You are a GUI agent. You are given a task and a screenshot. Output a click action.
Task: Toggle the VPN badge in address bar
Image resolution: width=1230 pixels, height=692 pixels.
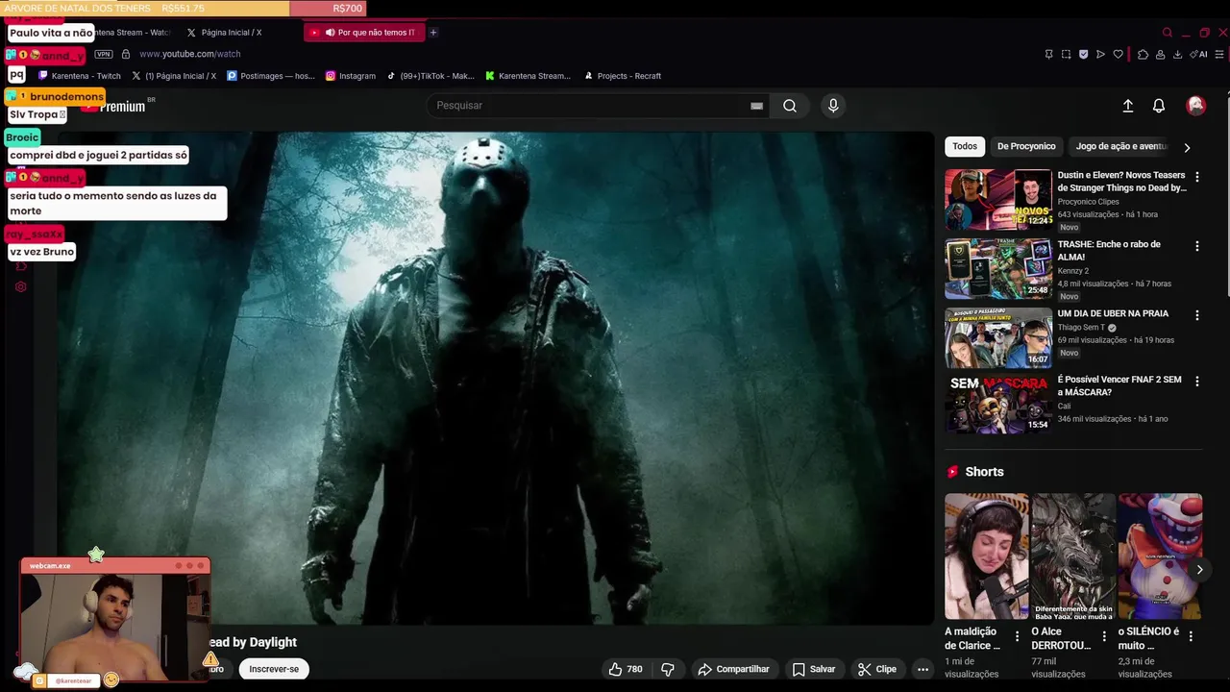click(x=104, y=55)
